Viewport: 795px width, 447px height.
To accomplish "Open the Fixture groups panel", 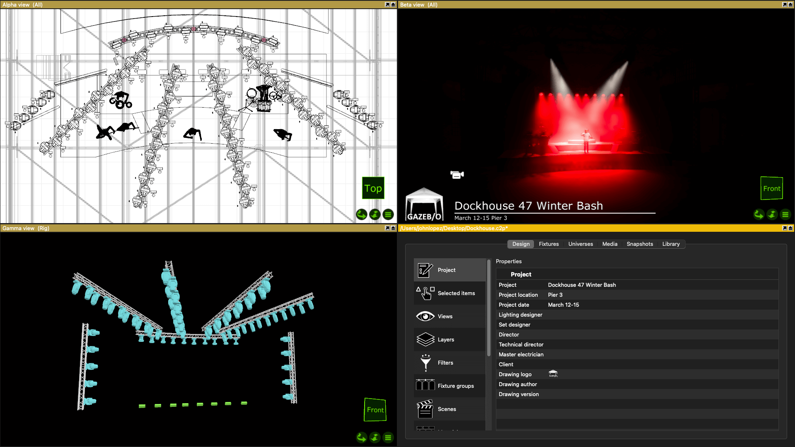I will (425, 386).
